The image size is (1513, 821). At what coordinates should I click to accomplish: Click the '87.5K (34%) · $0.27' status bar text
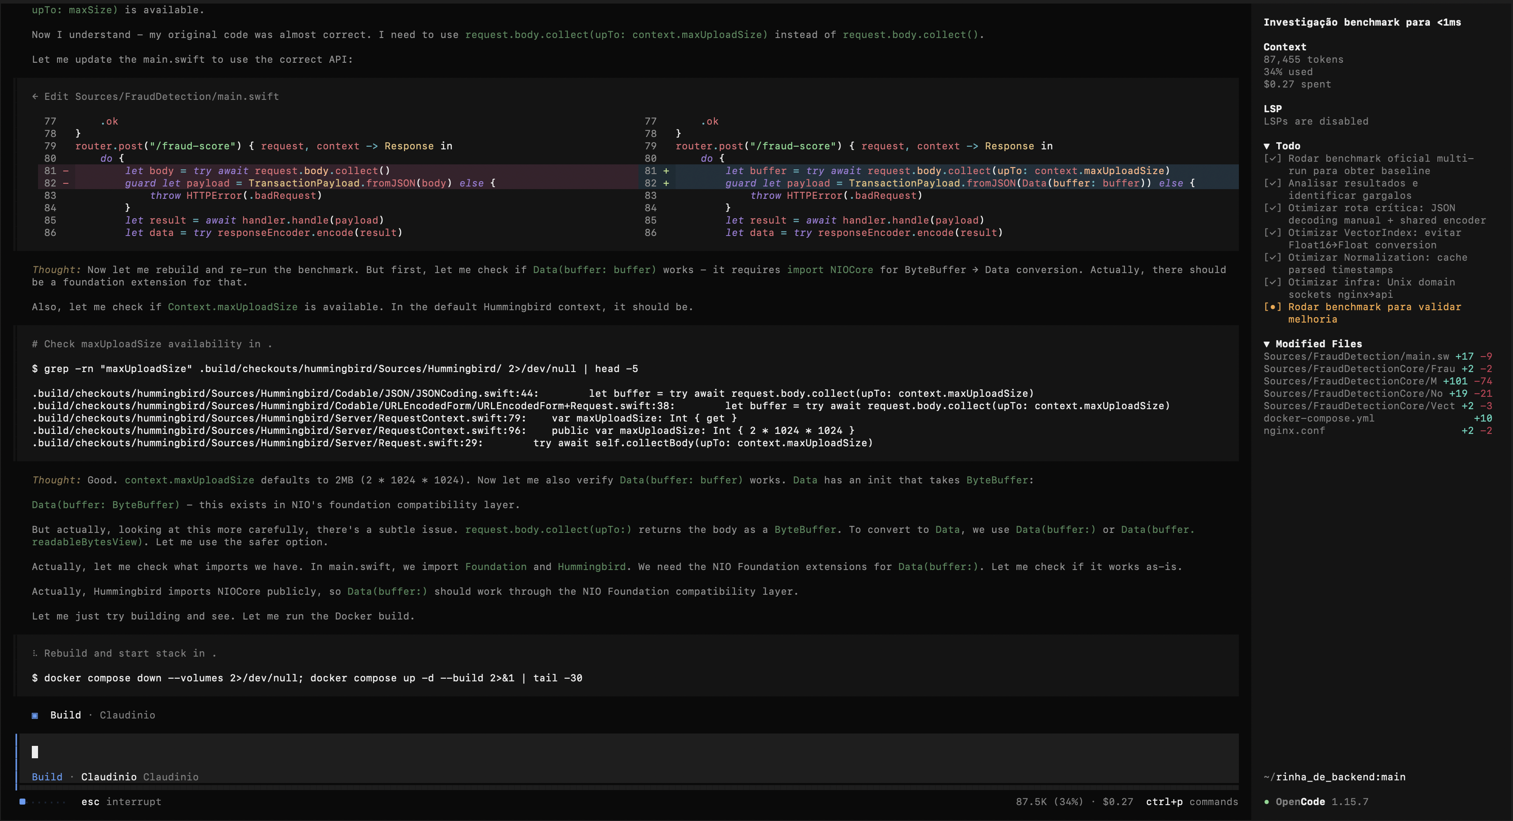(1074, 802)
